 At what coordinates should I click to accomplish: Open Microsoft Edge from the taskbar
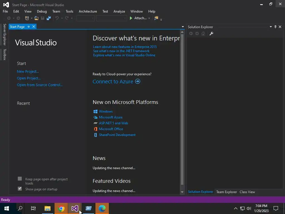click(x=102, y=208)
